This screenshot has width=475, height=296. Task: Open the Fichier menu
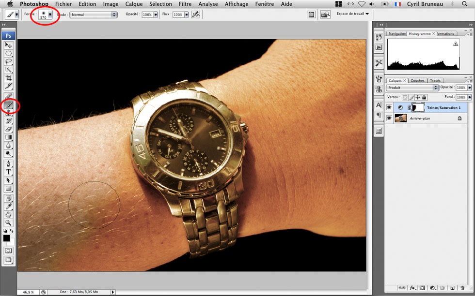pos(63,4)
